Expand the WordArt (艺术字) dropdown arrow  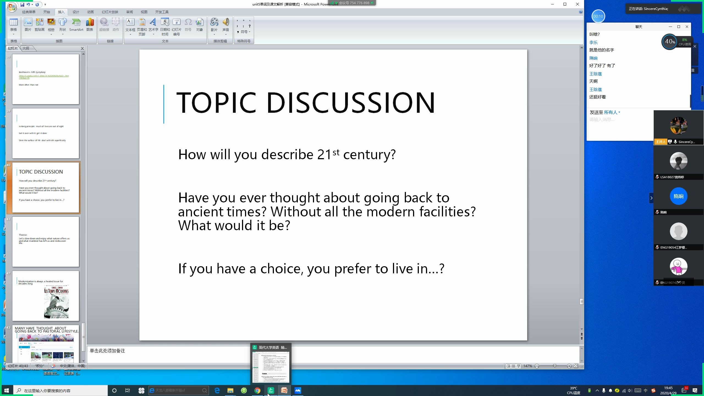point(153,34)
